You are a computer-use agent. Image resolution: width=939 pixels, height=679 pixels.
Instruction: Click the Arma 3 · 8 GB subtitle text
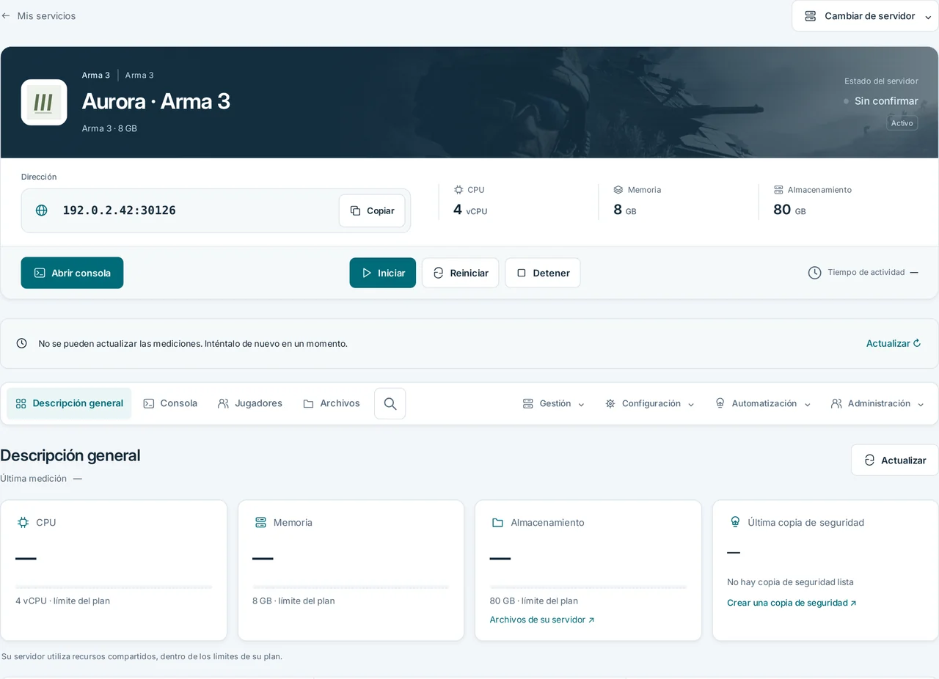click(109, 128)
